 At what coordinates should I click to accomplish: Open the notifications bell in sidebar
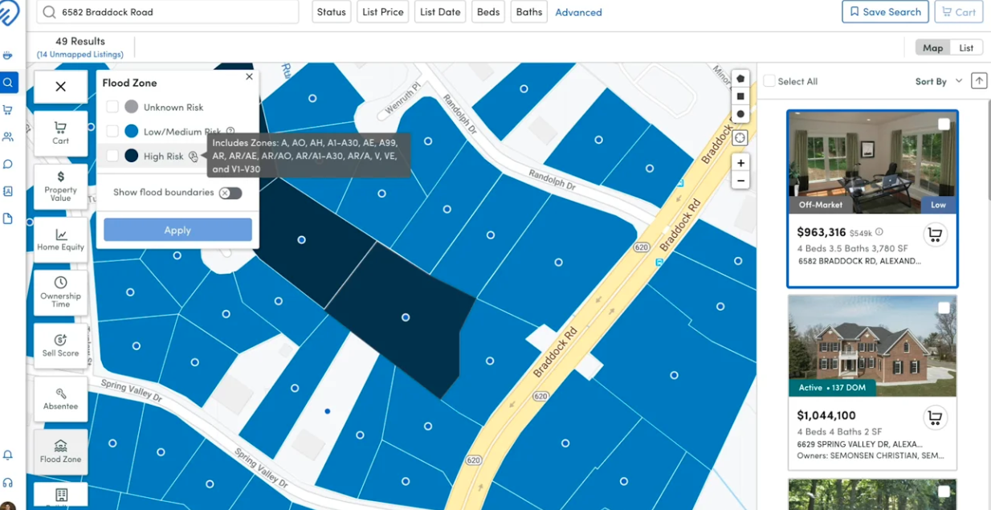pos(8,455)
